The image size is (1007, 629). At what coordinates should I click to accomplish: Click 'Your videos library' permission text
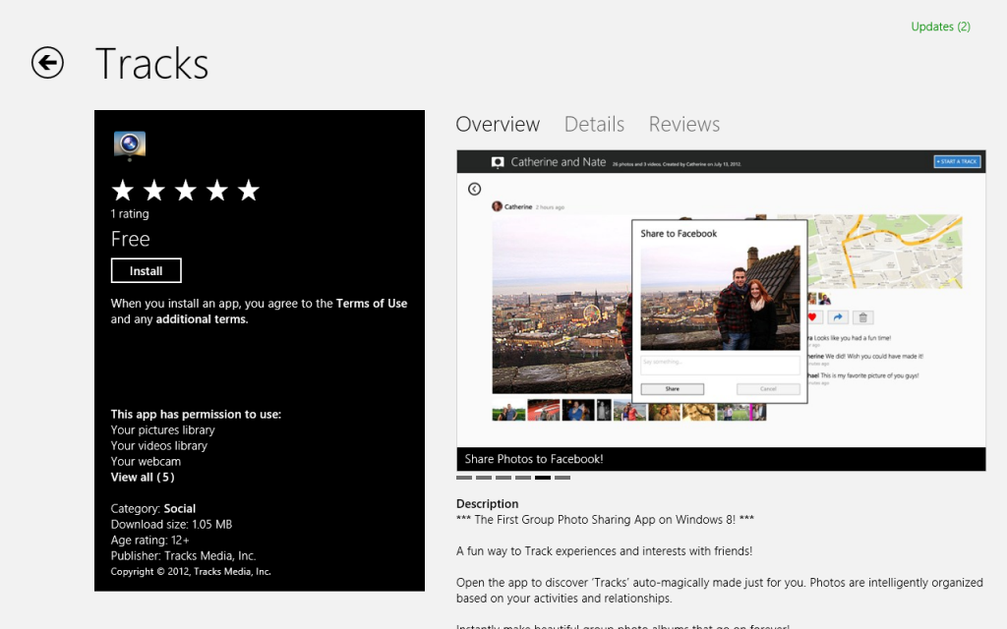[158, 445]
